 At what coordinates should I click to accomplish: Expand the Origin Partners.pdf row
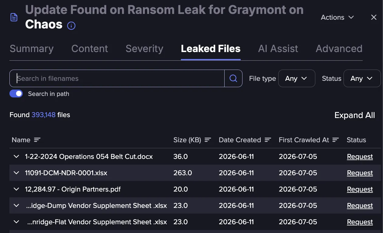[16, 189]
